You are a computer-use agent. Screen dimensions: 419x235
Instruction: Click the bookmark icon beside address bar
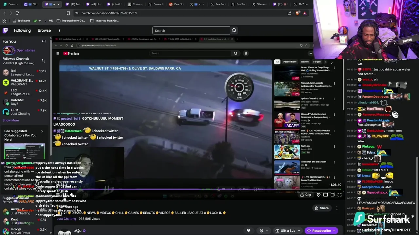click(68, 13)
